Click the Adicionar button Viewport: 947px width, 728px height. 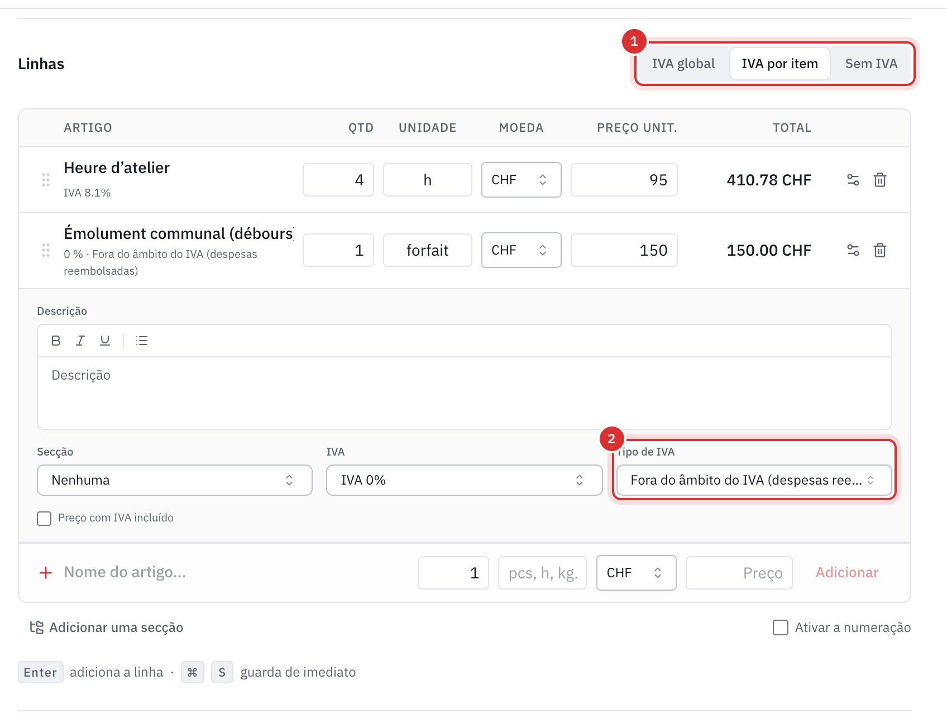click(847, 572)
